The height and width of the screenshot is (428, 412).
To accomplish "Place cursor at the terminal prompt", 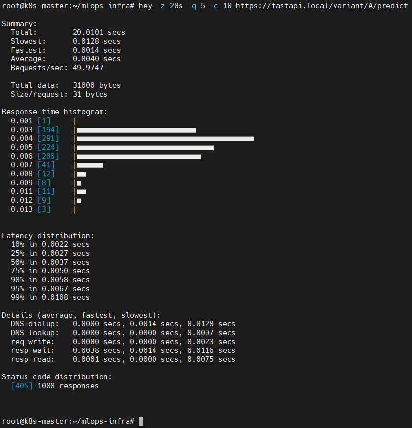I will (x=141, y=421).
